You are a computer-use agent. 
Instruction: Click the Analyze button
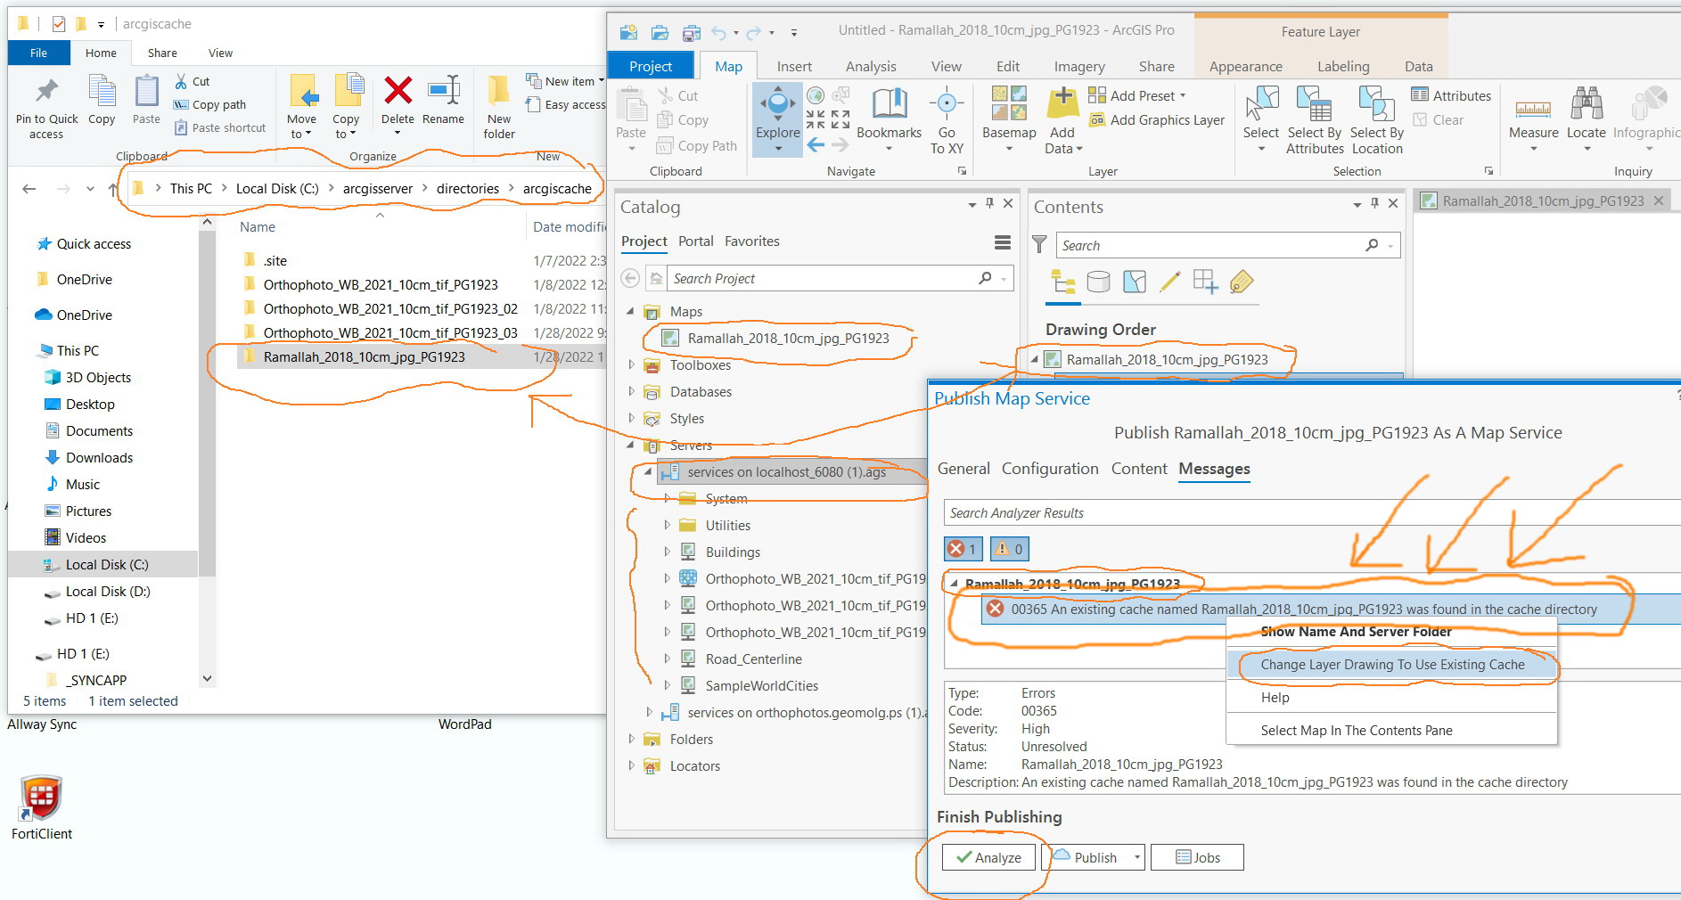[x=989, y=857]
